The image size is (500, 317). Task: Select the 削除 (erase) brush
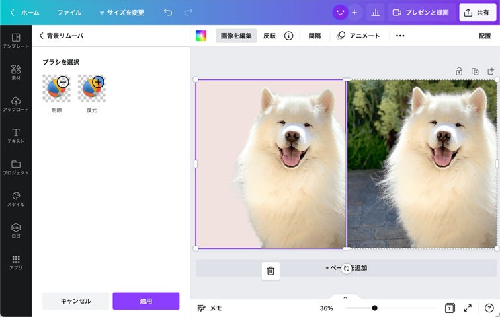point(56,88)
